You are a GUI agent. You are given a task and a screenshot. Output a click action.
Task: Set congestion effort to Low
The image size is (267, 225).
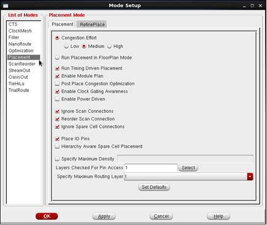point(66,46)
